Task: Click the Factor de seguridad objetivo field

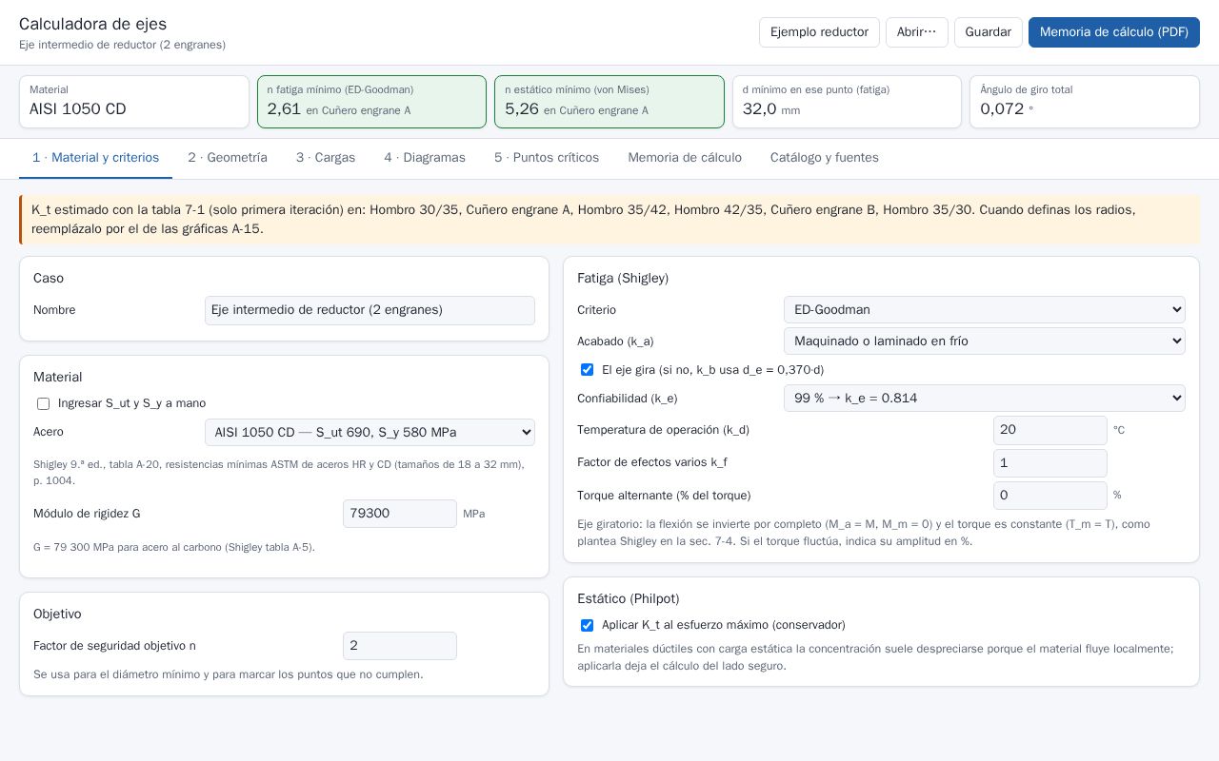Action: [400, 646]
